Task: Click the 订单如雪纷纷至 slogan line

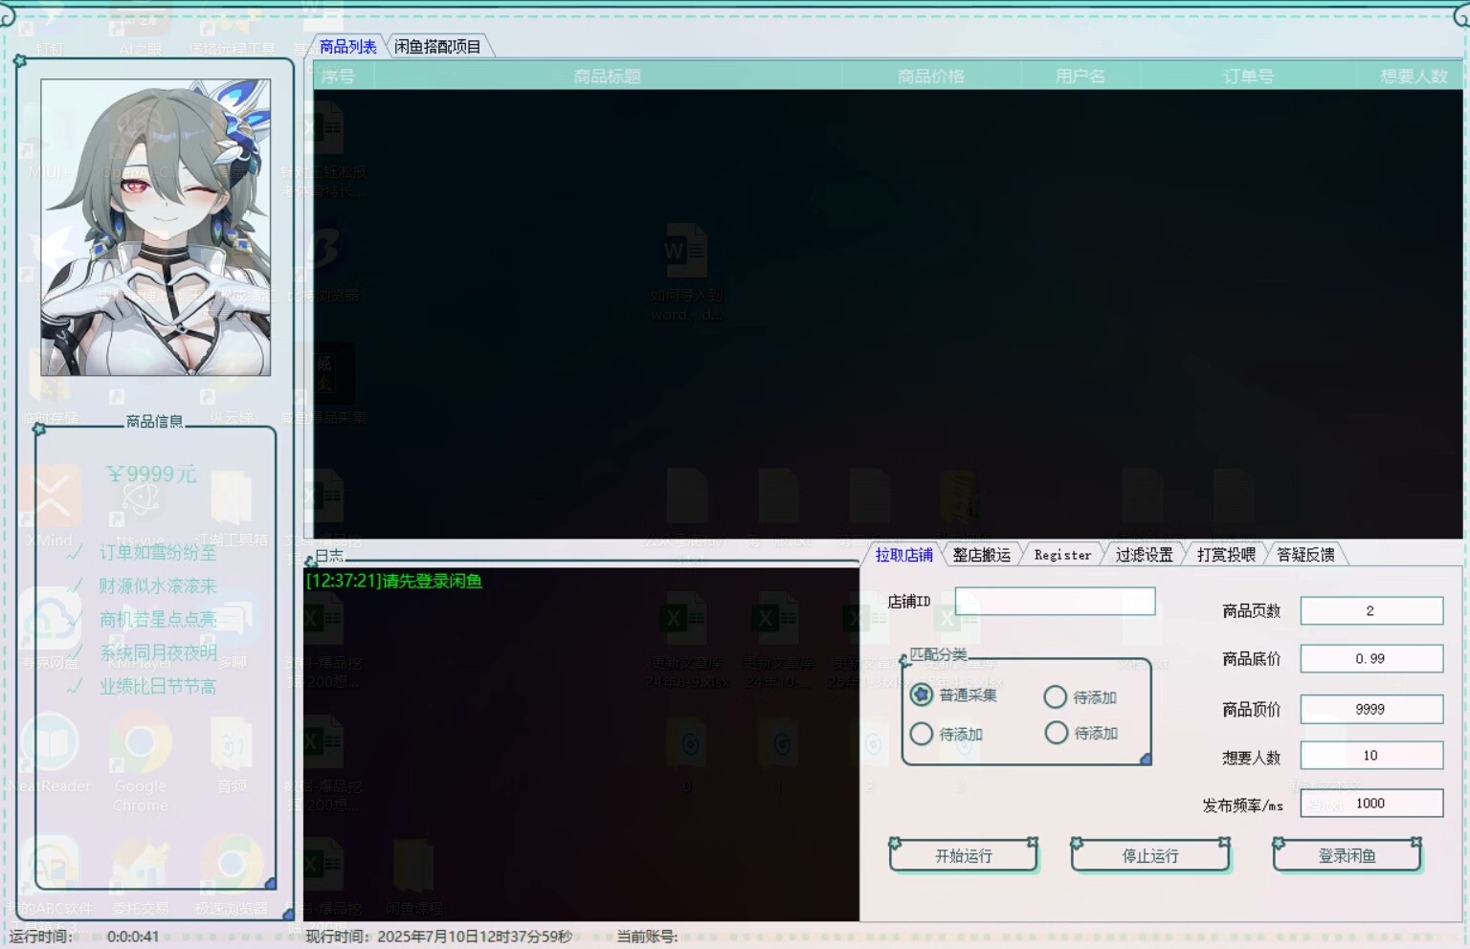Action: click(158, 552)
